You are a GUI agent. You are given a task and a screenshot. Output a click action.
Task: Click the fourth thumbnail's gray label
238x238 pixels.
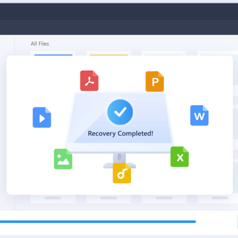(x=220, y=198)
